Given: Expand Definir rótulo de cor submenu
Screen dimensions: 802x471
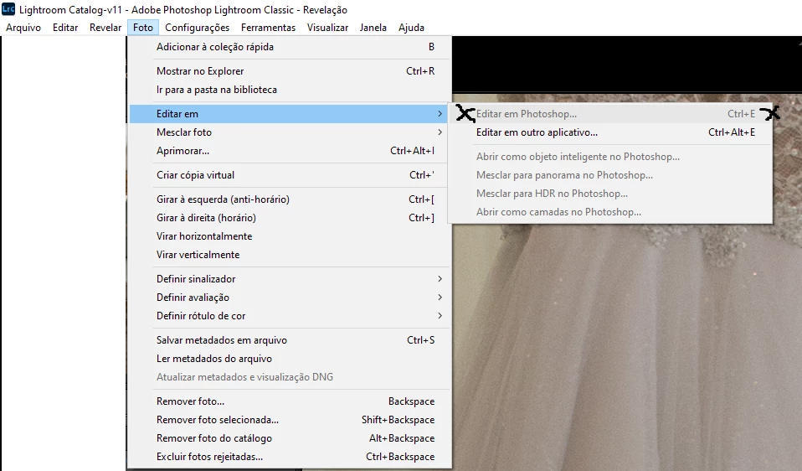Looking at the screenshot, I should (x=290, y=316).
